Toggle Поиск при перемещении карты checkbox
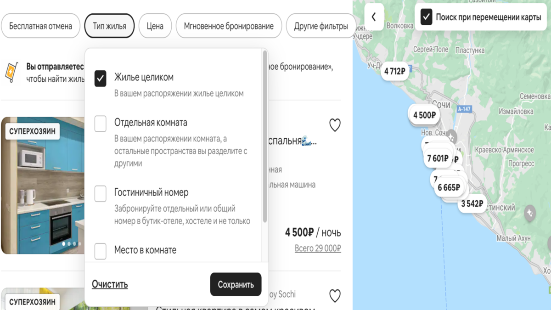 tap(426, 17)
